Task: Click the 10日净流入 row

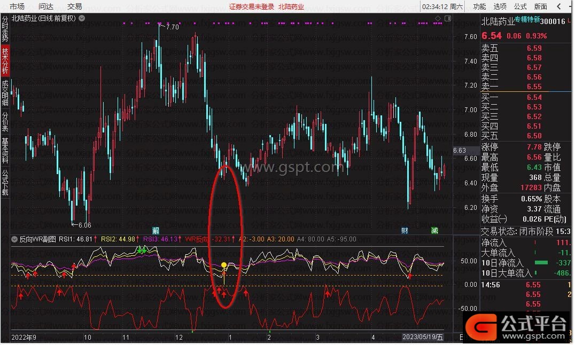Action: tap(526, 263)
